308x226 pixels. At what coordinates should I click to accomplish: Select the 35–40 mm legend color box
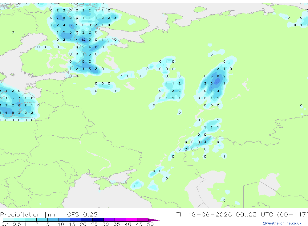tap(120, 220)
